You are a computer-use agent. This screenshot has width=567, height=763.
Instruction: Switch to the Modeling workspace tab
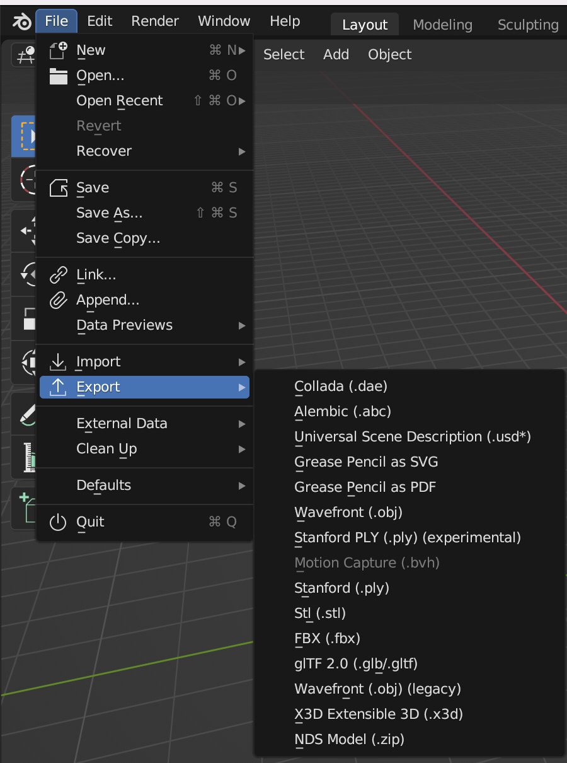pos(442,25)
